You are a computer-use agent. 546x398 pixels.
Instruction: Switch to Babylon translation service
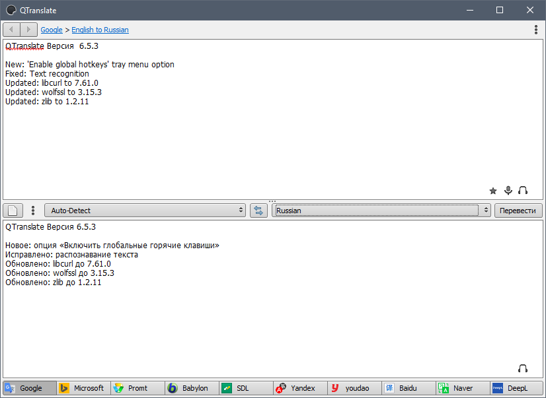(x=192, y=388)
